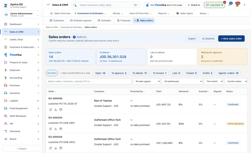
Task: Switch to the Proposals tab
Action: click(x=124, y=21)
